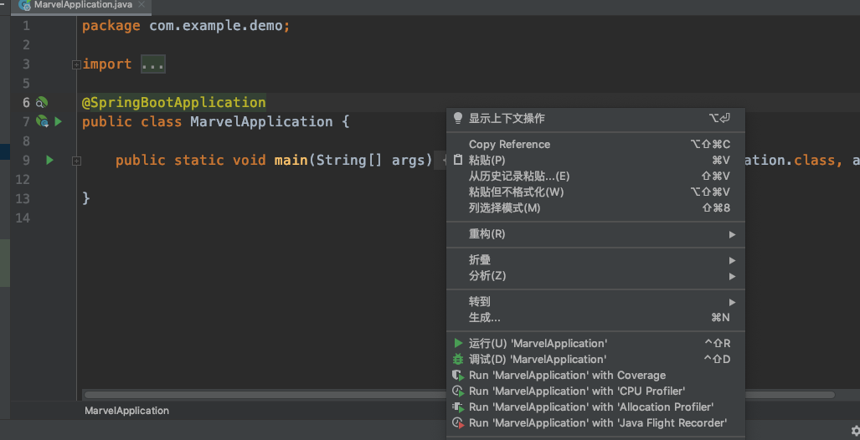860x440 pixels.
Task: Select the MarvelApplication.java editor tab
Action: [x=83, y=6]
